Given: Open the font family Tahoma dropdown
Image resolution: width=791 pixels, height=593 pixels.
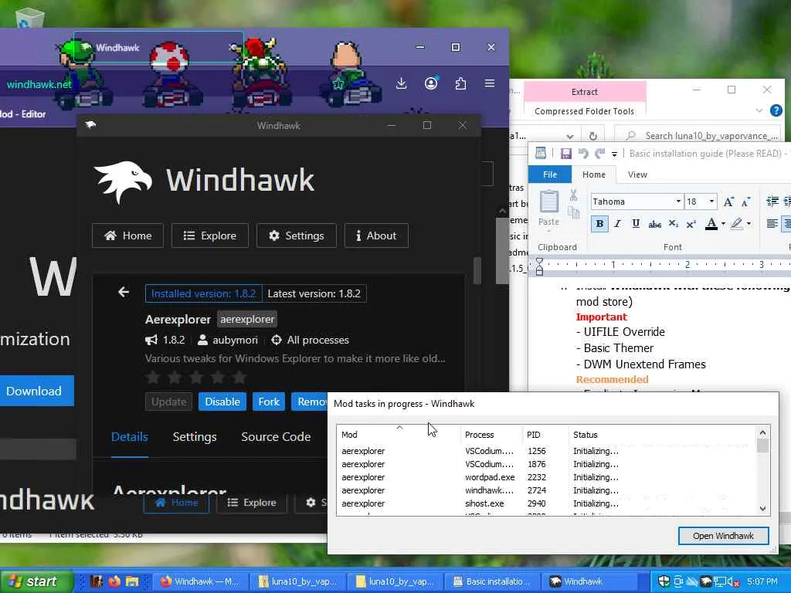Looking at the screenshot, I should click(678, 202).
